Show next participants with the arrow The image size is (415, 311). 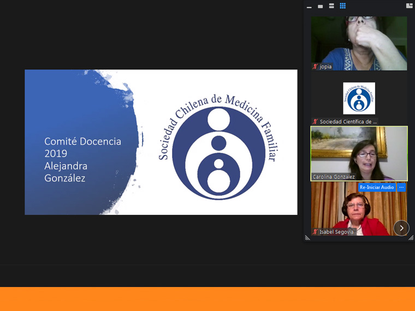[401, 228]
